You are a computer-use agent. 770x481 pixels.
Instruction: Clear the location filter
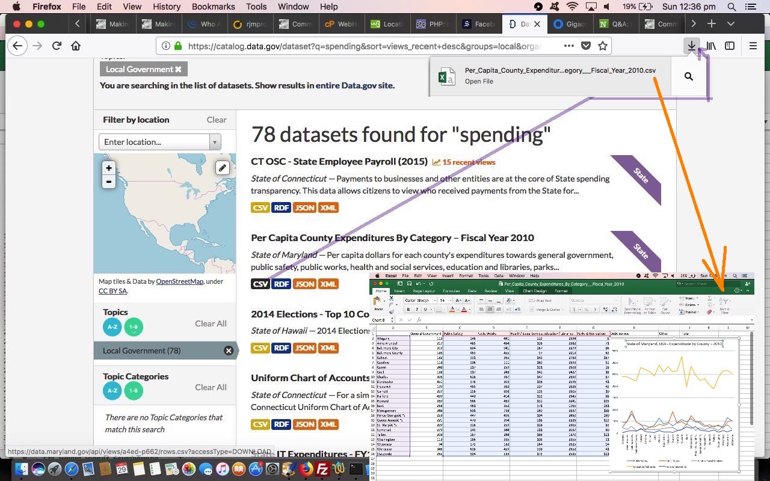pos(217,120)
